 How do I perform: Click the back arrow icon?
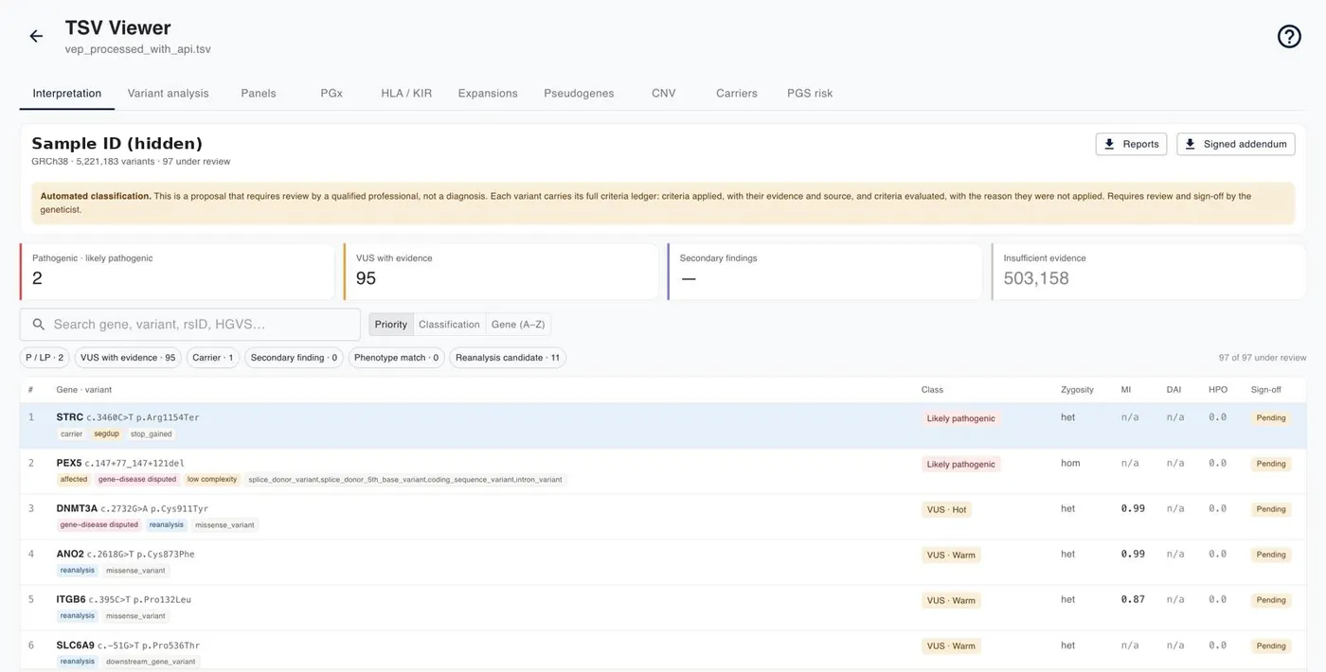coord(36,36)
